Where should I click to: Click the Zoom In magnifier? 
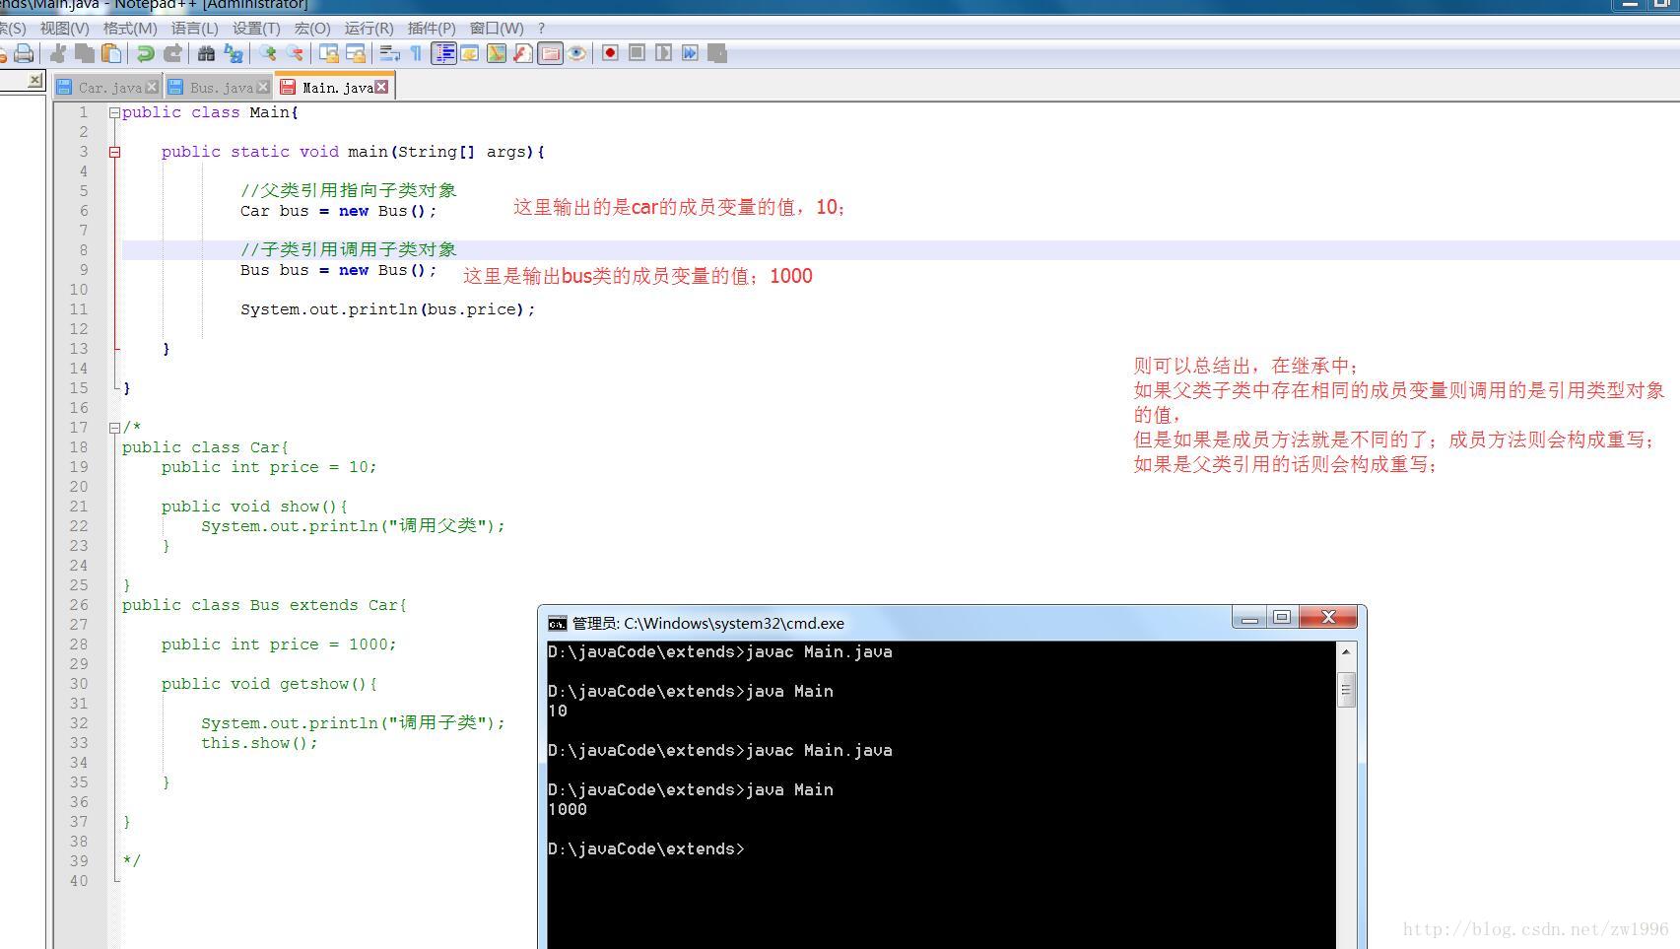[x=268, y=53]
